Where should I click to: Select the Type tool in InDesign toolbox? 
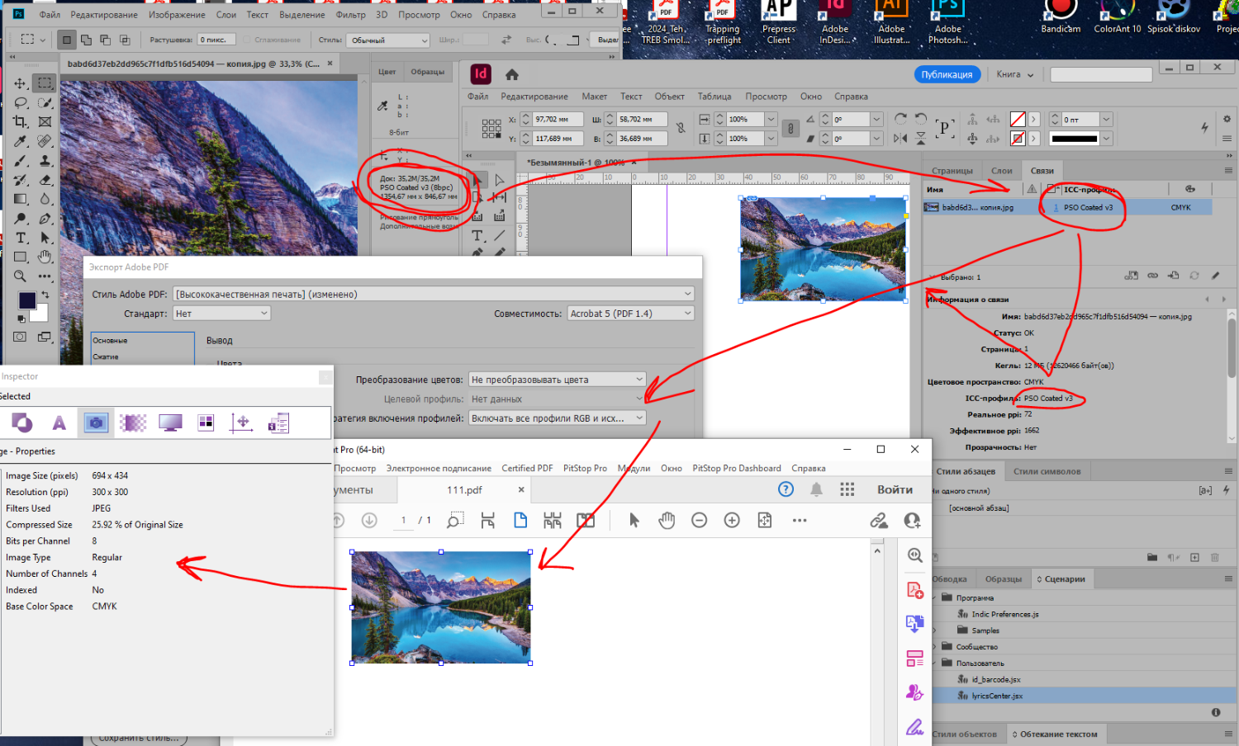(477, 236)
